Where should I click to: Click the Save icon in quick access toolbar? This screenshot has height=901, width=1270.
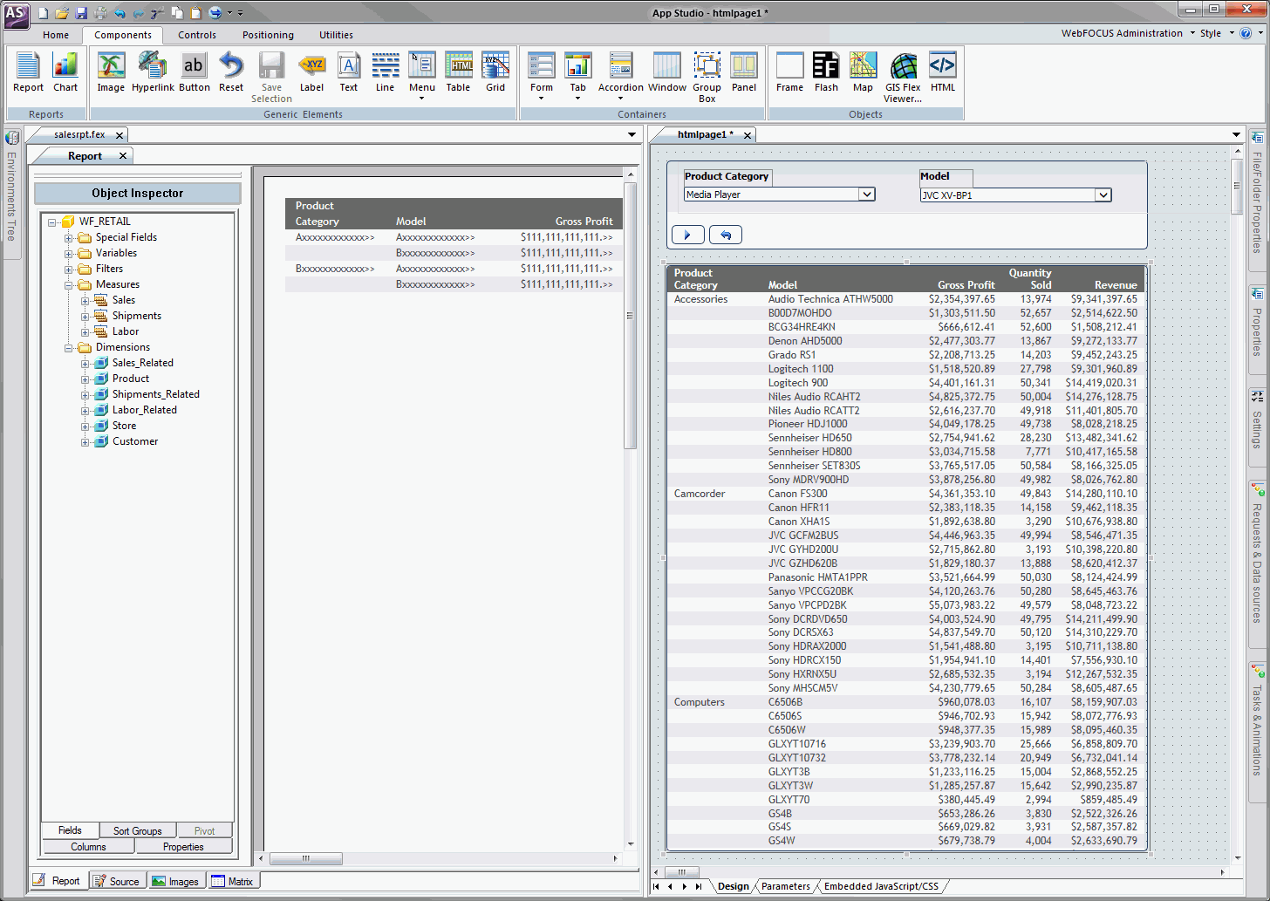tap(81, 13)
